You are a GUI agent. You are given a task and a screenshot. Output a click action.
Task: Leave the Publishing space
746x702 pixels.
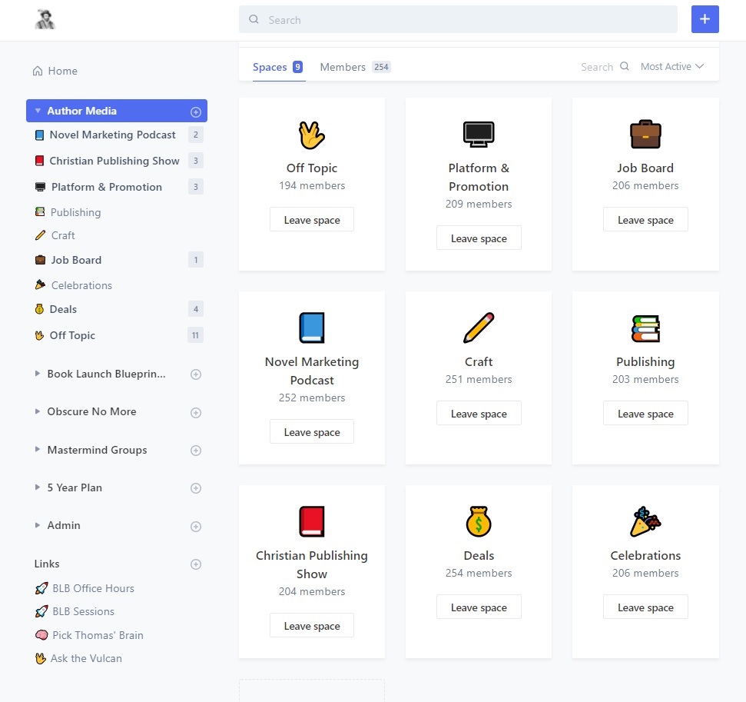coord(645,414)
